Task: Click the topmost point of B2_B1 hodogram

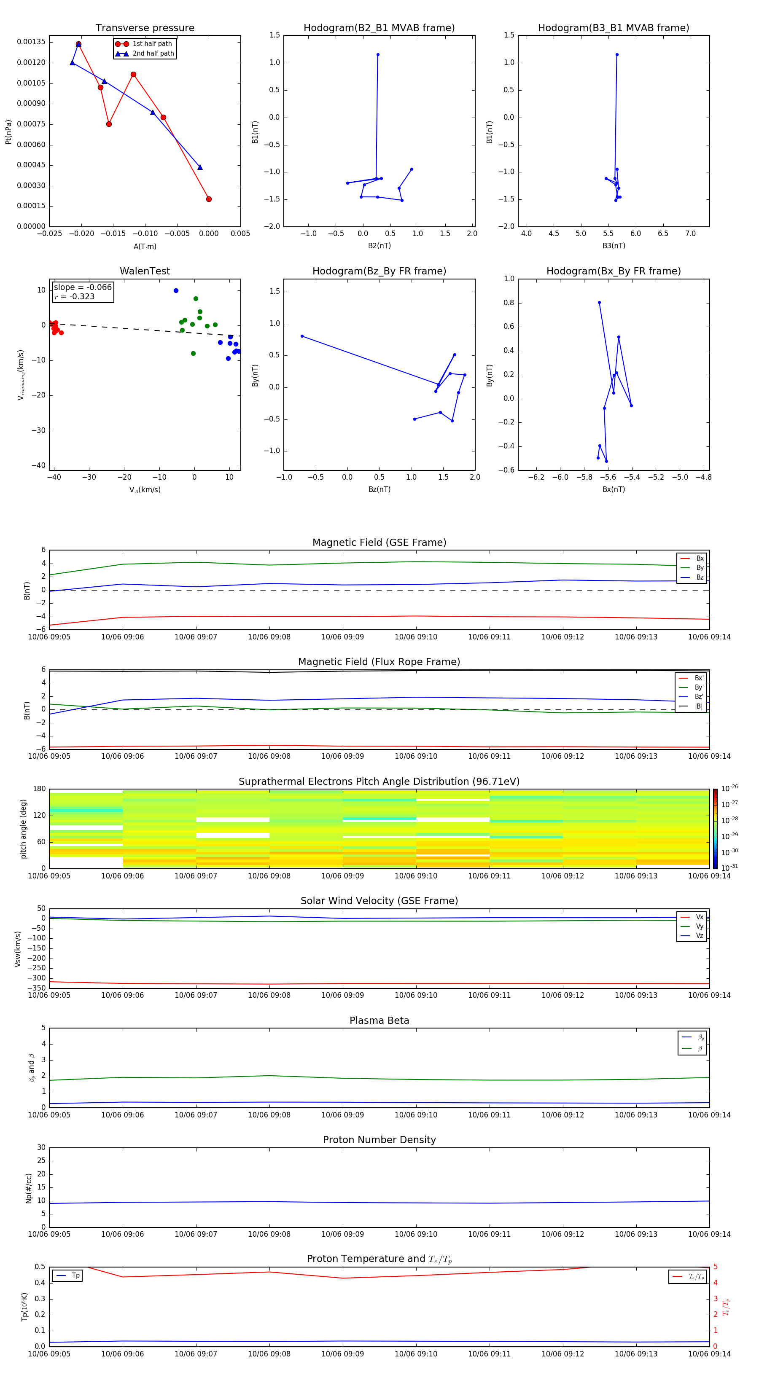Action: (x=378, y=54)
